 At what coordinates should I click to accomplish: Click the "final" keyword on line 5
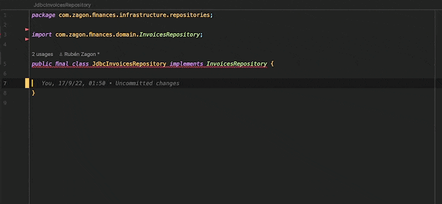click(x=62, y=64)
